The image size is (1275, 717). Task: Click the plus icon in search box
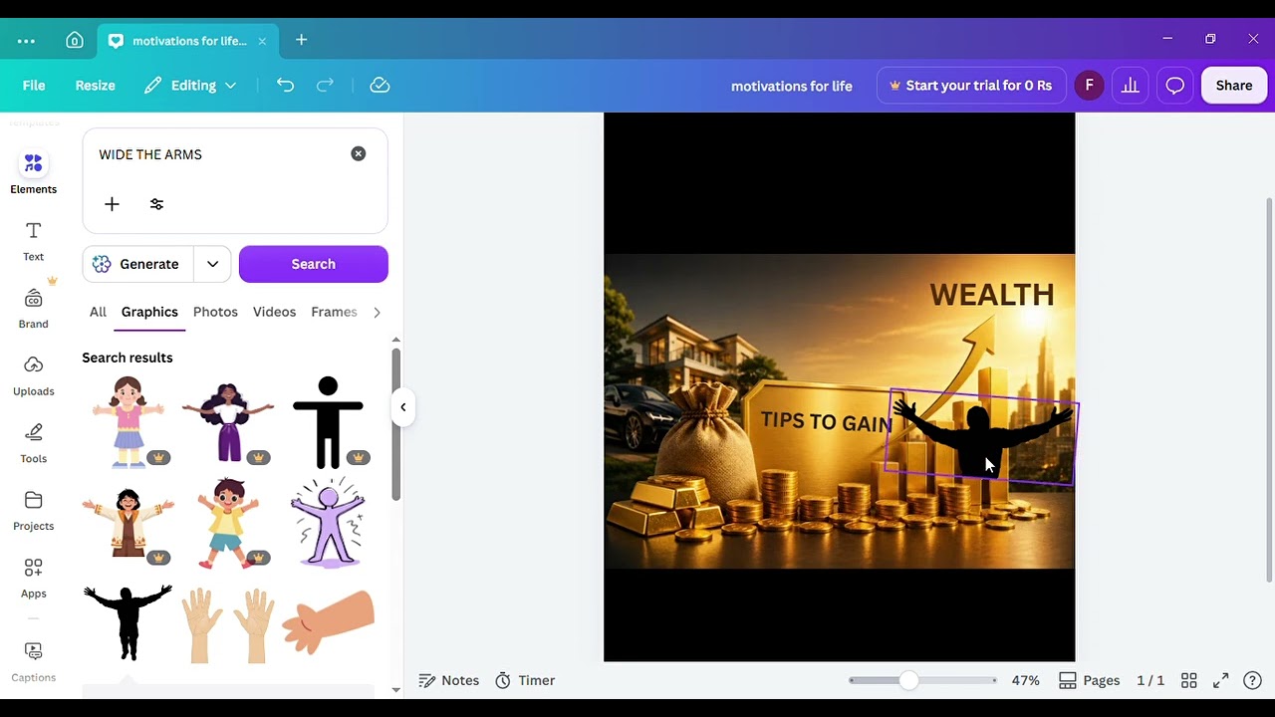pyautogui.click(x=112, y=204)
